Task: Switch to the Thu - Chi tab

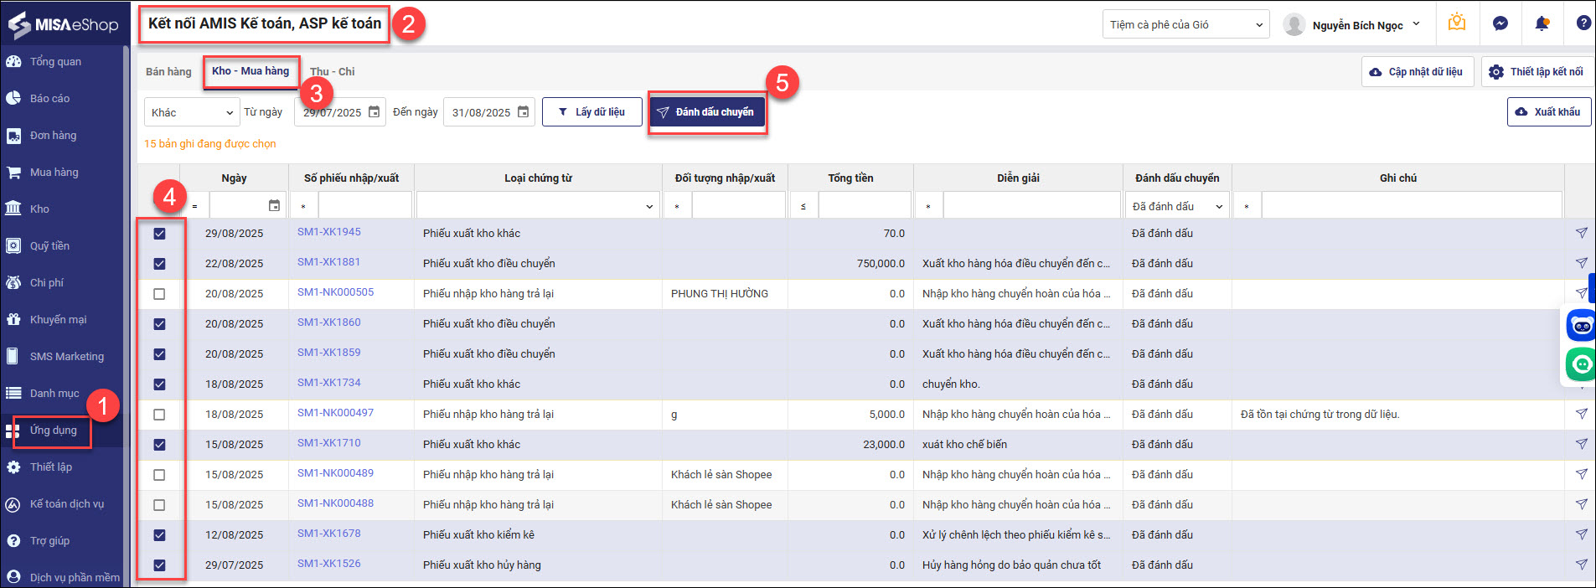Action: click(332, 72)
